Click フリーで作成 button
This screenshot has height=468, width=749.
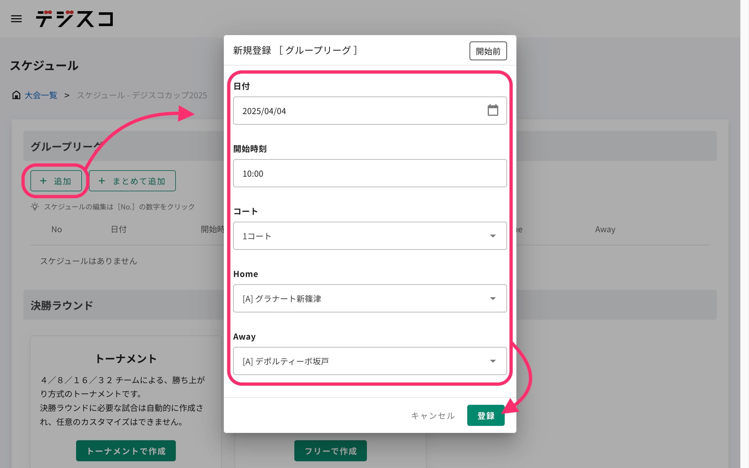tap(330, 451)
